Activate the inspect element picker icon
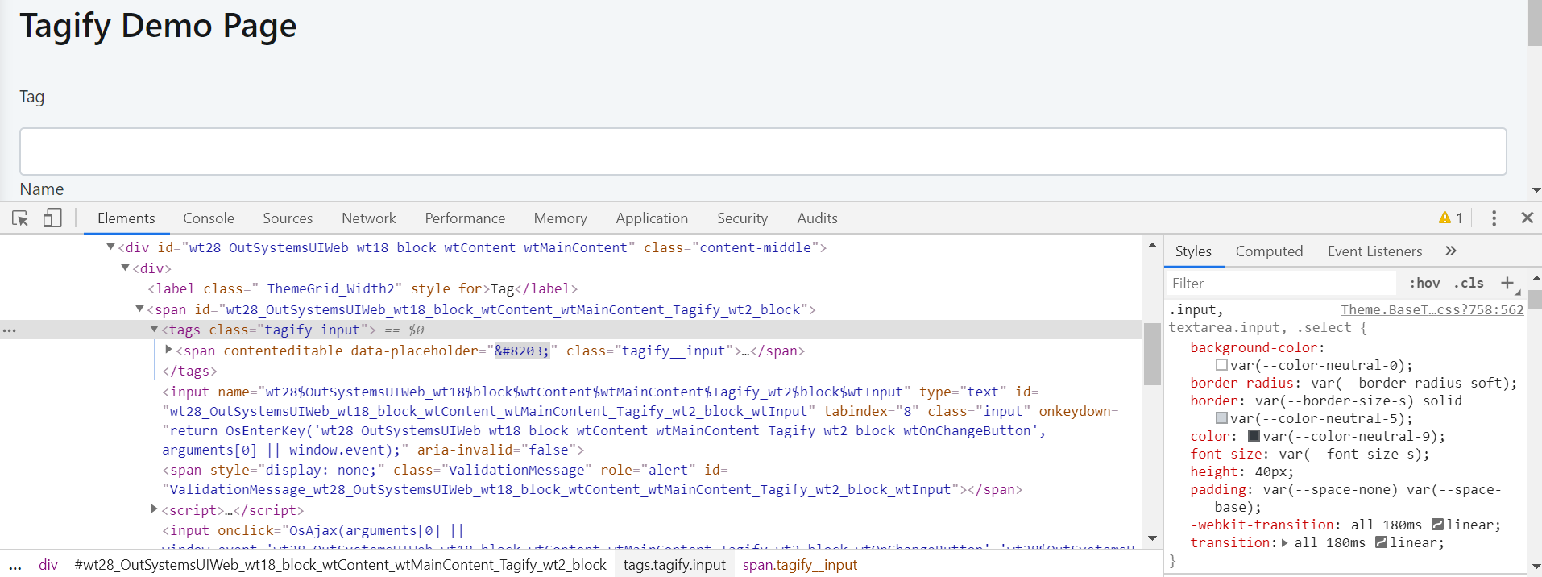The height and width of the screenshot is (577, 1542). (20, 218)
